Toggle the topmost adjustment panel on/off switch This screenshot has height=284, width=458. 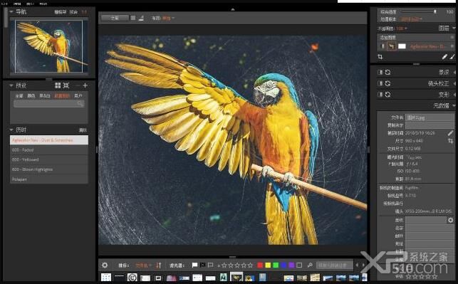[380, 72]
